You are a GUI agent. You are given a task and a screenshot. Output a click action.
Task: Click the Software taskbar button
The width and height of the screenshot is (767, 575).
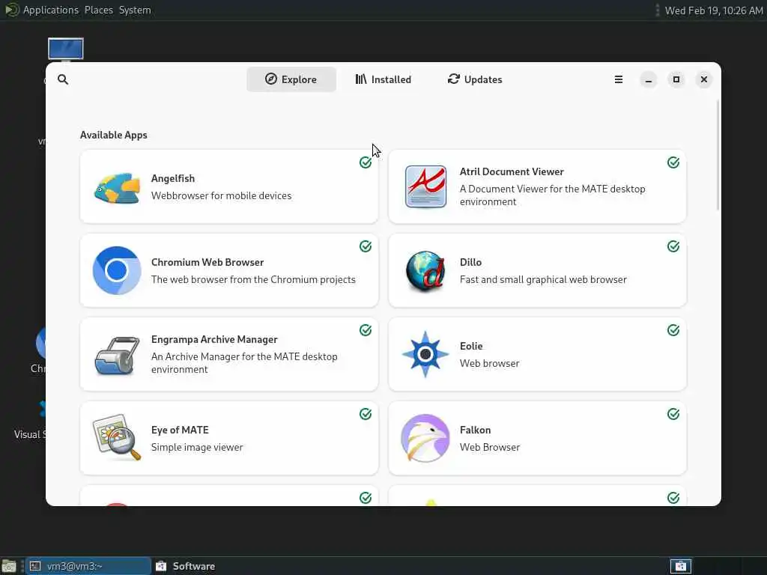[186, 566]
